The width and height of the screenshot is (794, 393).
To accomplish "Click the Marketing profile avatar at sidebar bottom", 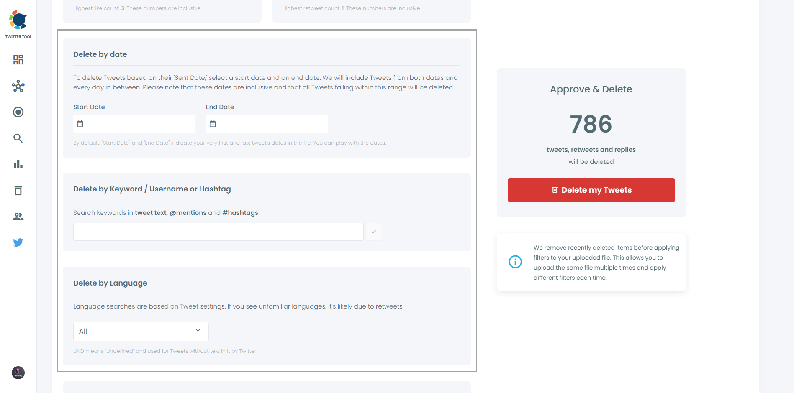I will tap(18, 373).
